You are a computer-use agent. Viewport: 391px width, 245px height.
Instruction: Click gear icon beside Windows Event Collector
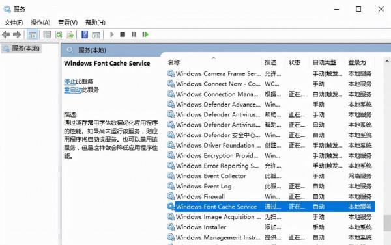(x=171, y=176)
